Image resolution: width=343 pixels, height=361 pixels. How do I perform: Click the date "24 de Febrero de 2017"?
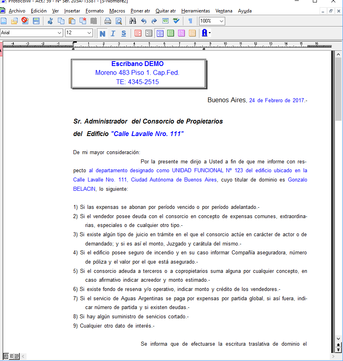[277, 100]
